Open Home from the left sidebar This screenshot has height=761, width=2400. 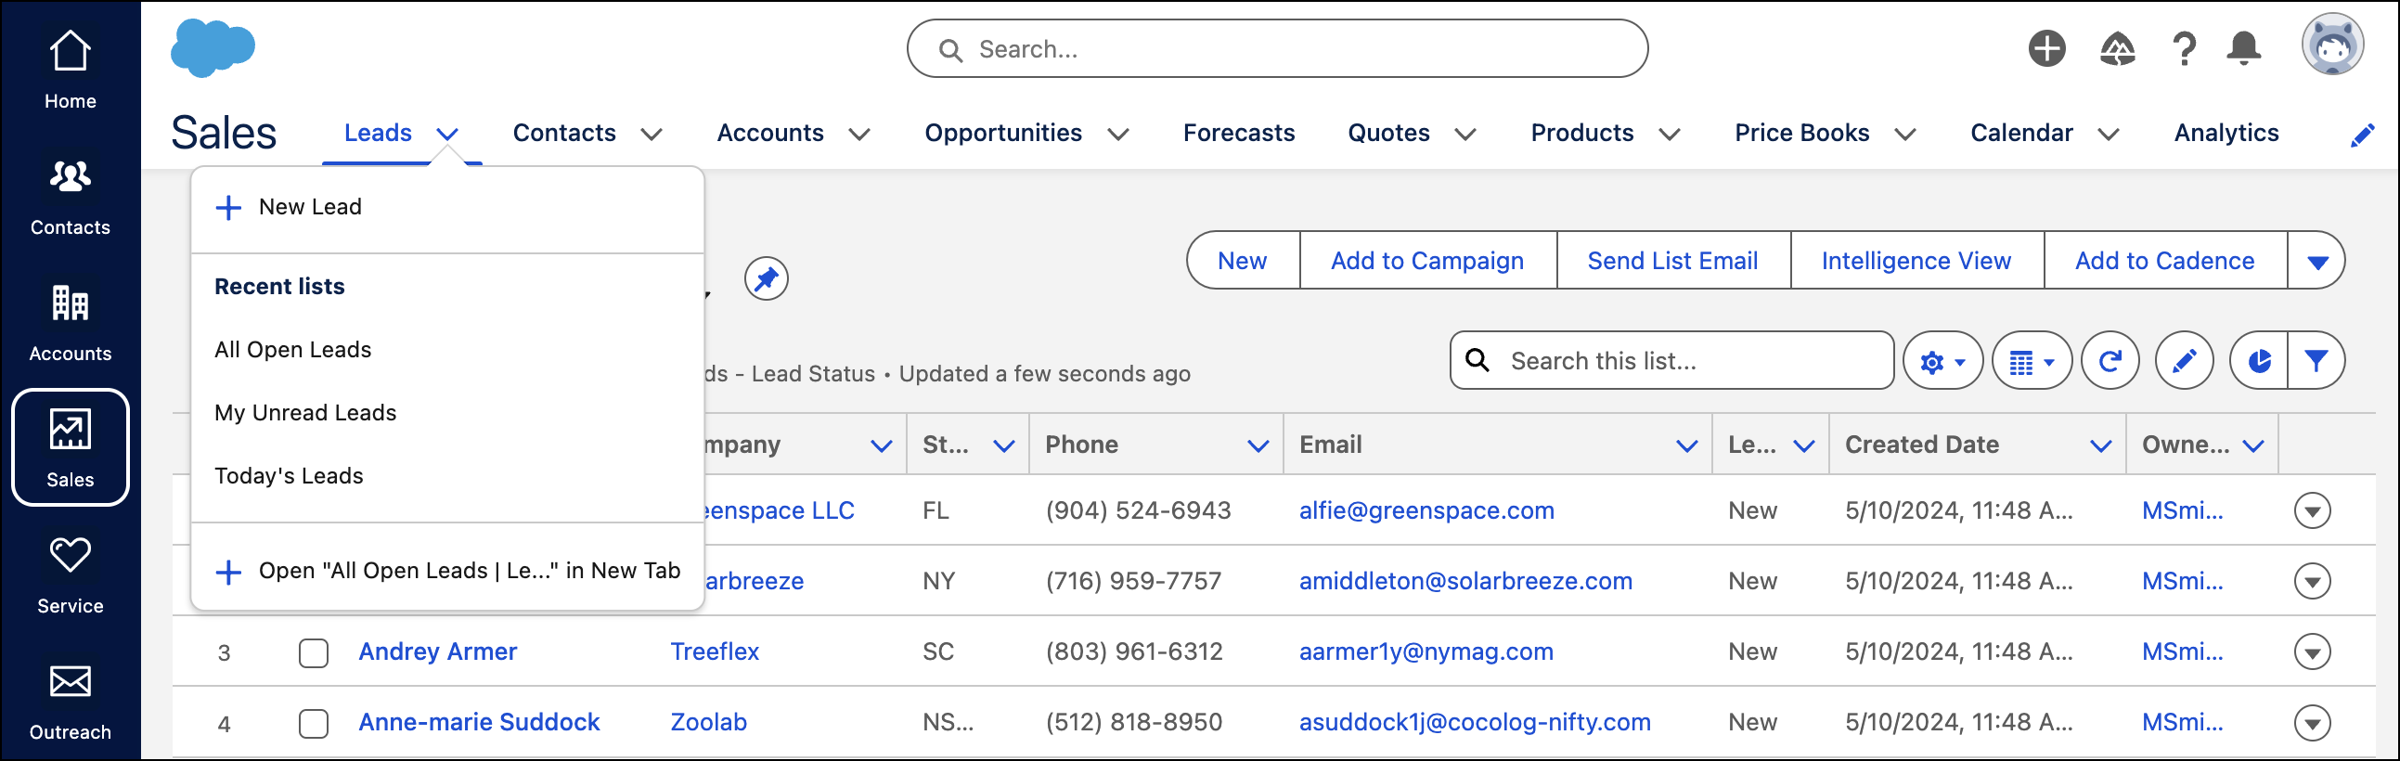pyautogui.click(x=70, y=70)
